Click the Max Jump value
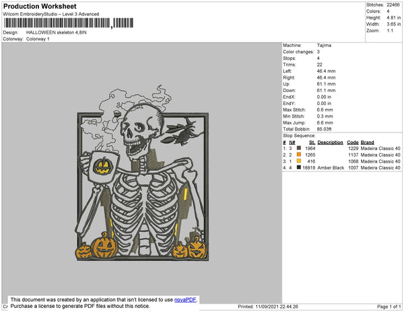Viewport: 404px width, 312px height. coord(325,122)
